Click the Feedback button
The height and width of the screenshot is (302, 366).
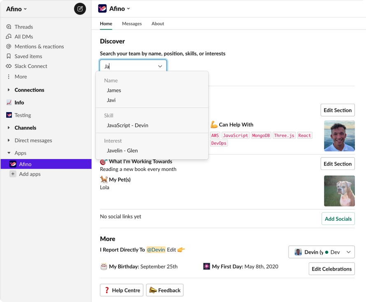tap(165, 290)
